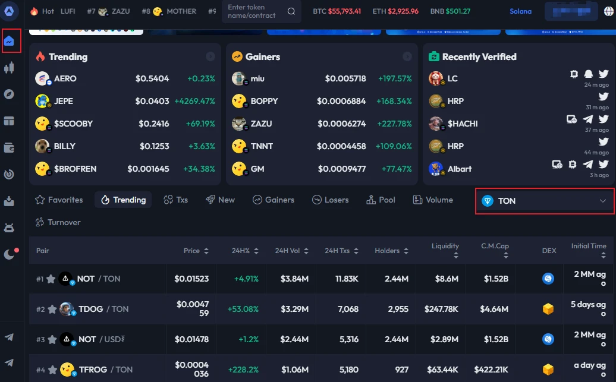The width and height of the screenshot is (616, 382).
Task: Open LC bell notification icon
Action: click(x=589, y=74)
